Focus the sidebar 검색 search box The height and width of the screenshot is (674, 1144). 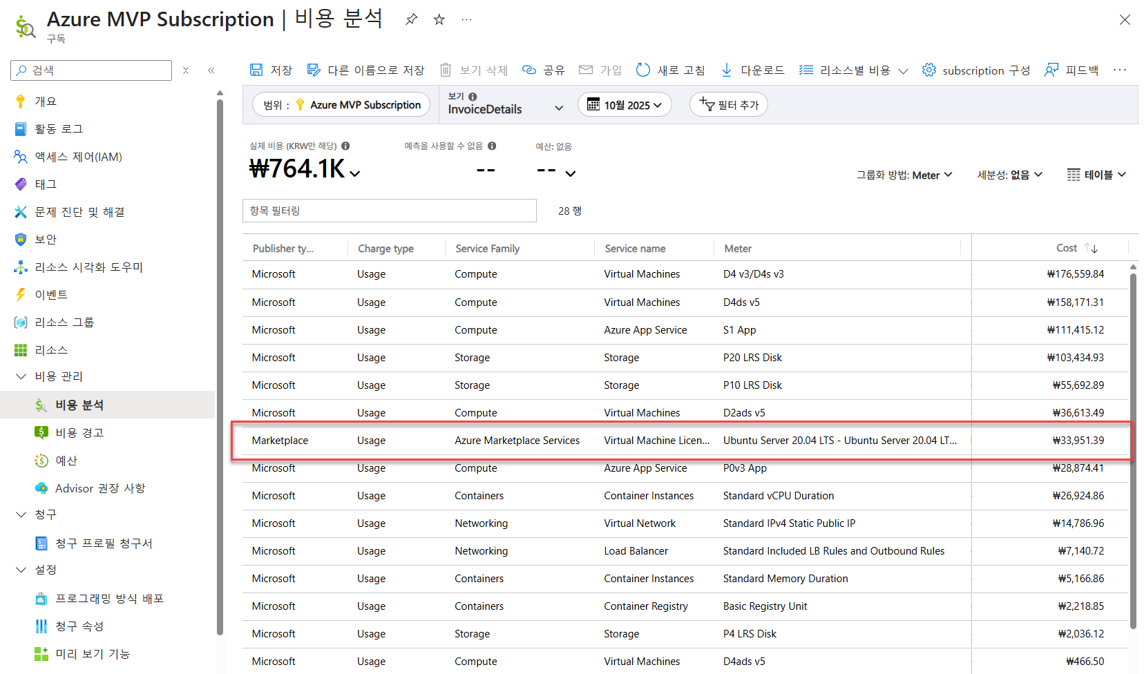(x=91, y=70)
